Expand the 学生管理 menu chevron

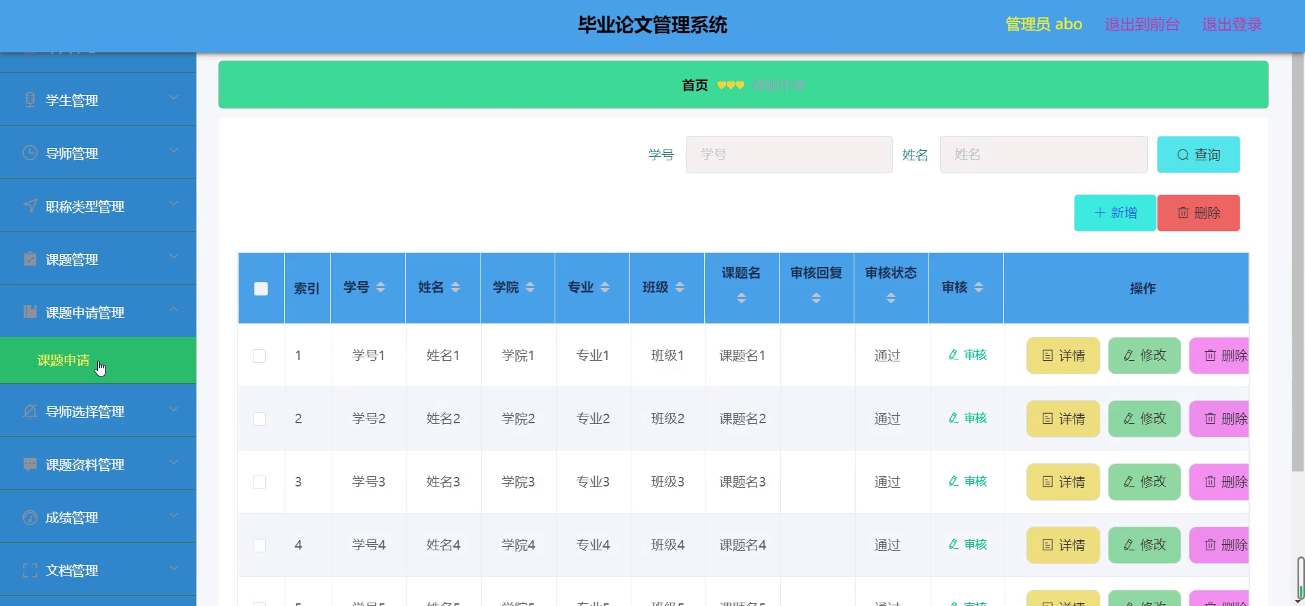coord(174,98)
